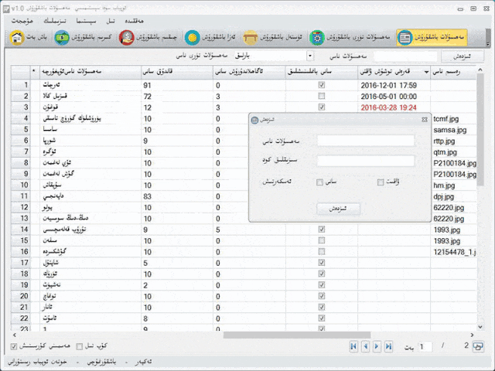The width and height of the screenshot is (495, 371).
Task: Close the small search dialog
Action: [x=424, y=120]
